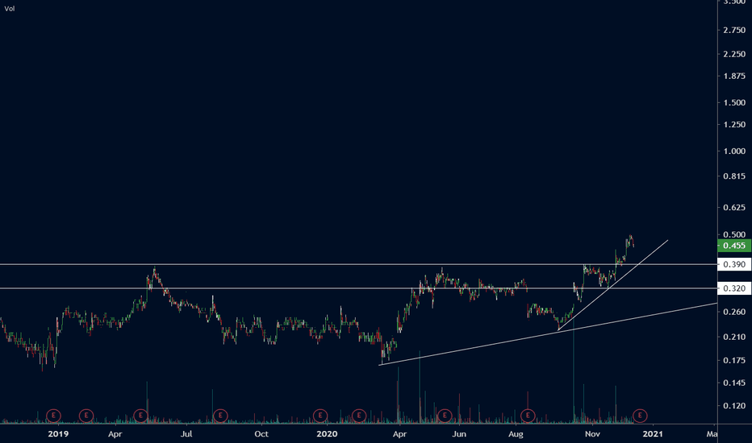Image resolution: width=752 pixels, height=443 pixels.
Task: Select the 0.390 horizontal line price label
Action: pyautogui.click(x=734, y=264)
